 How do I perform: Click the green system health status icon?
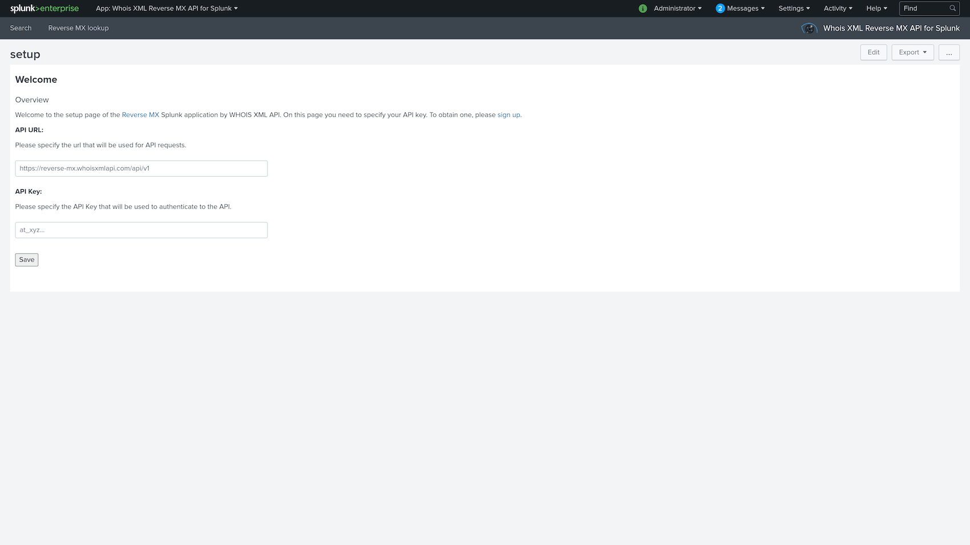pyautogui.click(x=643, y=9)
